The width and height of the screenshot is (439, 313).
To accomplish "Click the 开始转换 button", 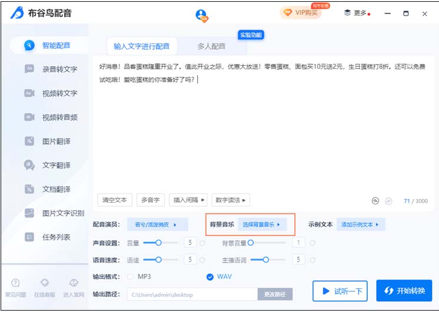I will coord(404,291).
